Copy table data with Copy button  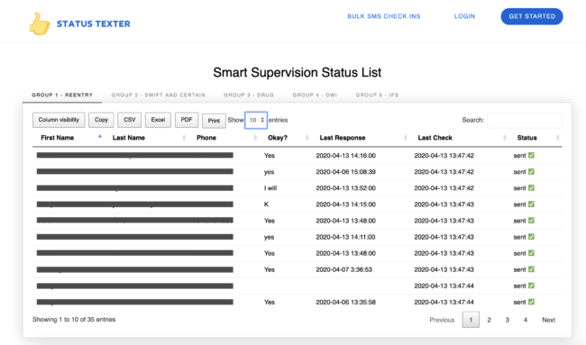tap(101, 120)
